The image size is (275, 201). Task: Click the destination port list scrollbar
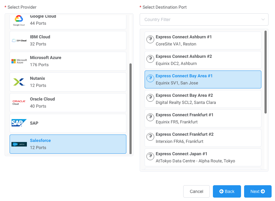coord(265,72)
